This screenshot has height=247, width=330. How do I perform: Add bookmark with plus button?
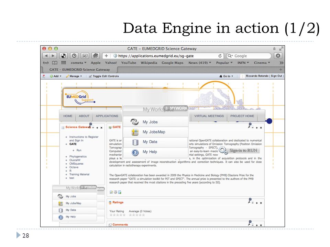[106, 56]
